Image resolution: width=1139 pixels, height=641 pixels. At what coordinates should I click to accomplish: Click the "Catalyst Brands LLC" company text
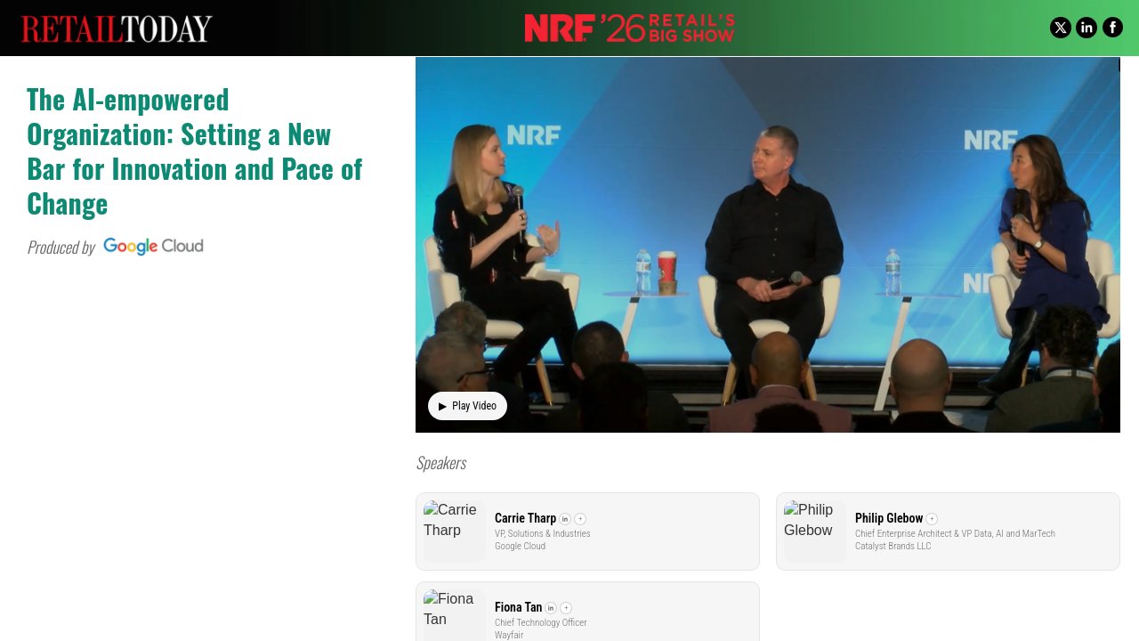pos(893,547)
